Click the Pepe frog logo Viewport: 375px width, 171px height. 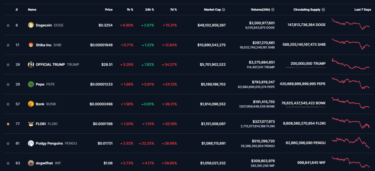pyautogui.click(x=31, y=84)
